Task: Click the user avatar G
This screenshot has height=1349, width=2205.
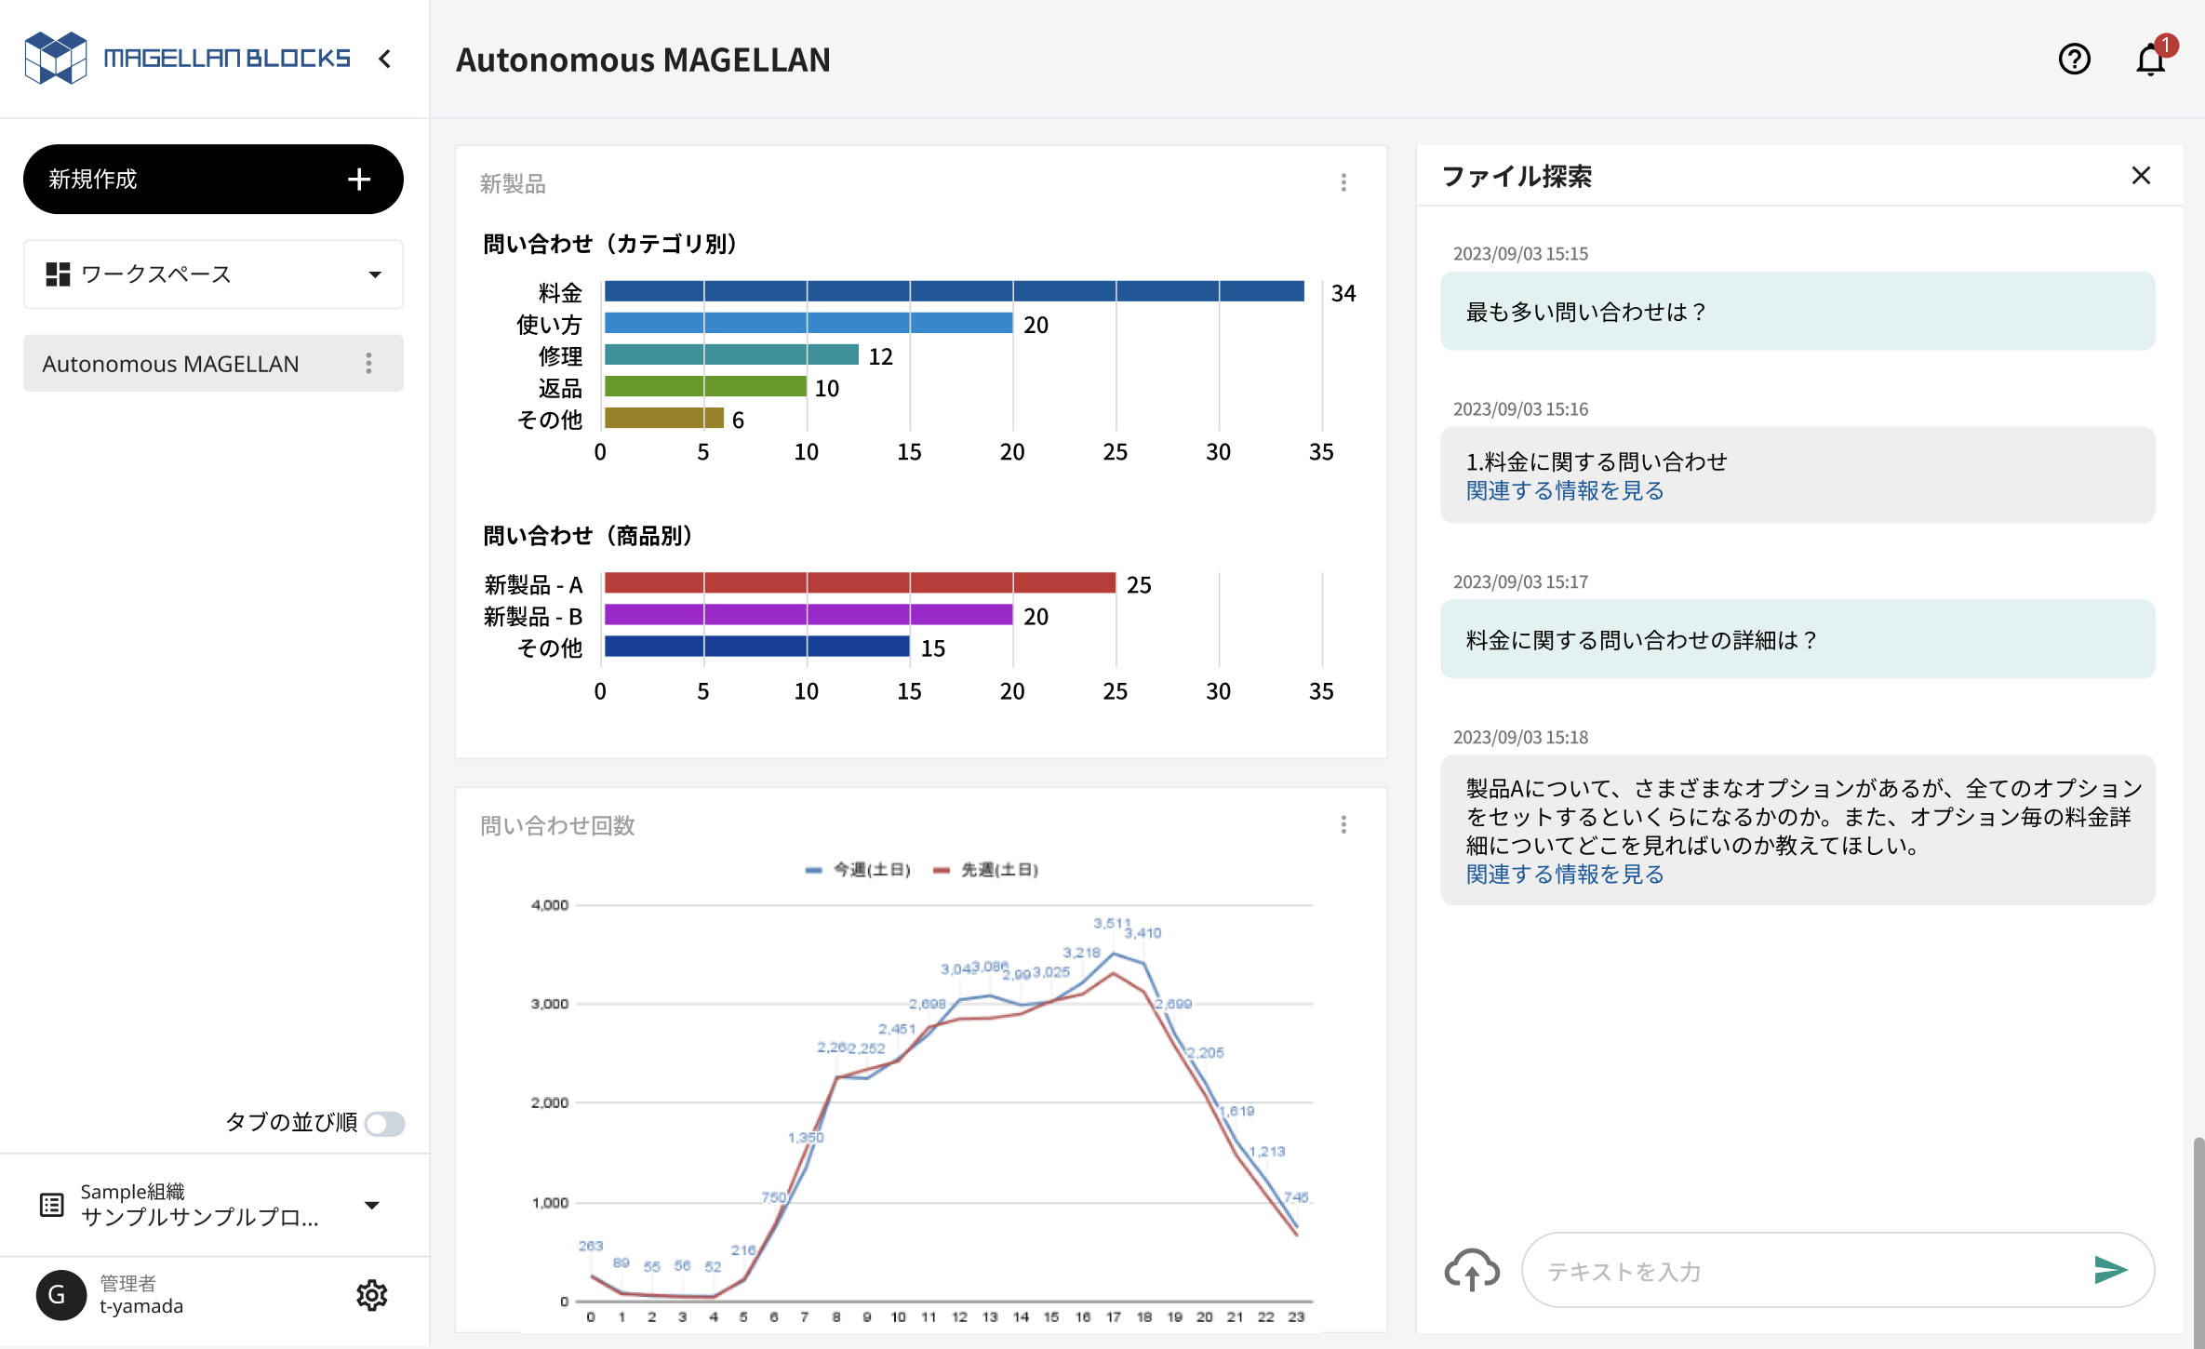Action: point(60,1294)
